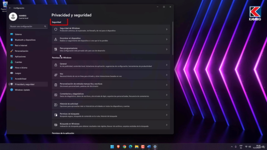The image size is (267, 150).
Task: Click the Comentarios y diagnósticos chart icon
Action: click(55, 95)
